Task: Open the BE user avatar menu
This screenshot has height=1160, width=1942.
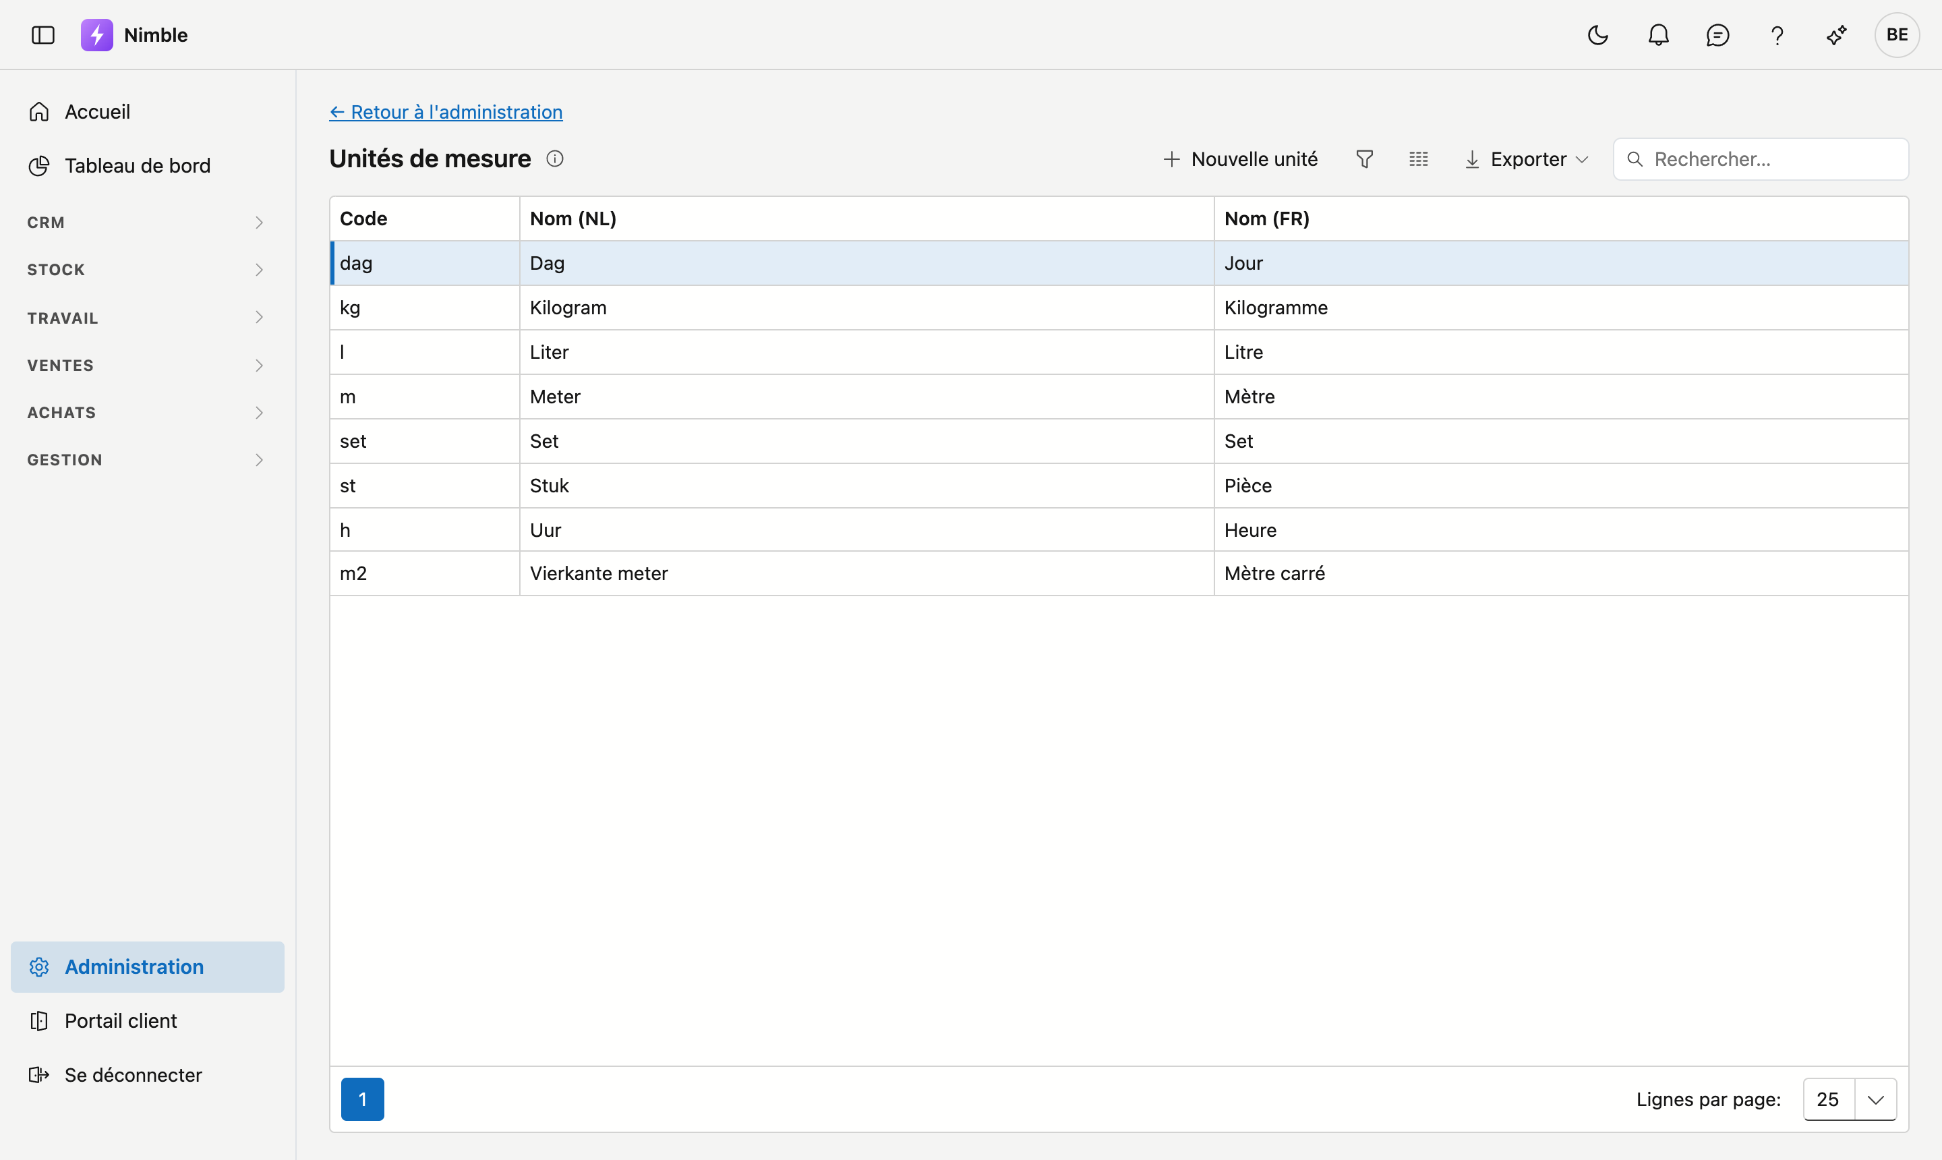Action: pos(1897,35)
